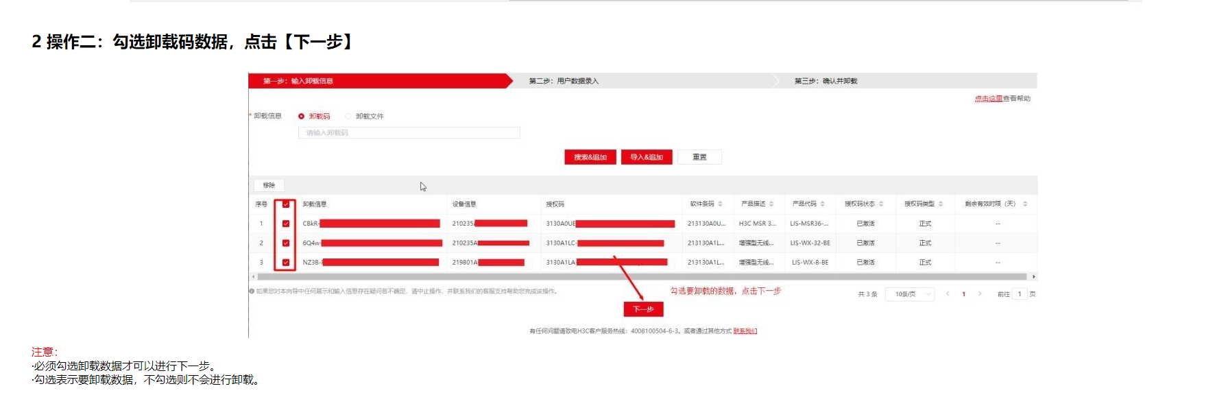Viewport: 1228px width, 395px height.
Task: Click uninstall info cell starting NZ3B-
Action: (x=370, y=262)
